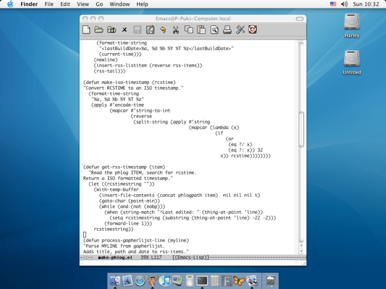Open Finder from the Dock
The width and height of the screenshot is (386, 289).
click(115, 280)
